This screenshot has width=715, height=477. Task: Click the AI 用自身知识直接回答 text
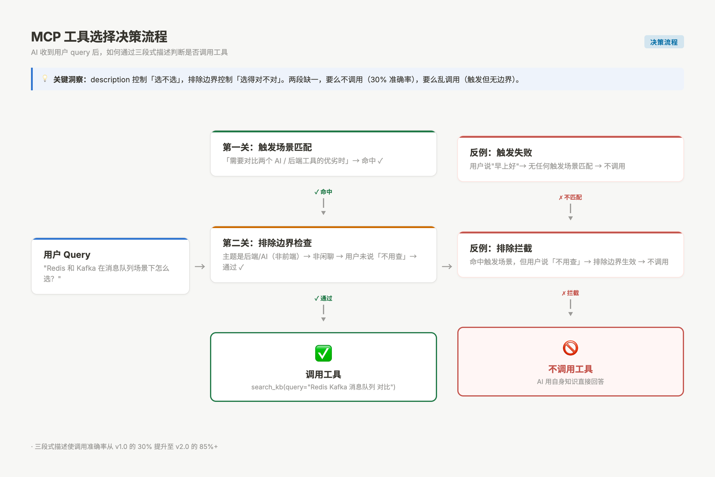coord(570,382)
